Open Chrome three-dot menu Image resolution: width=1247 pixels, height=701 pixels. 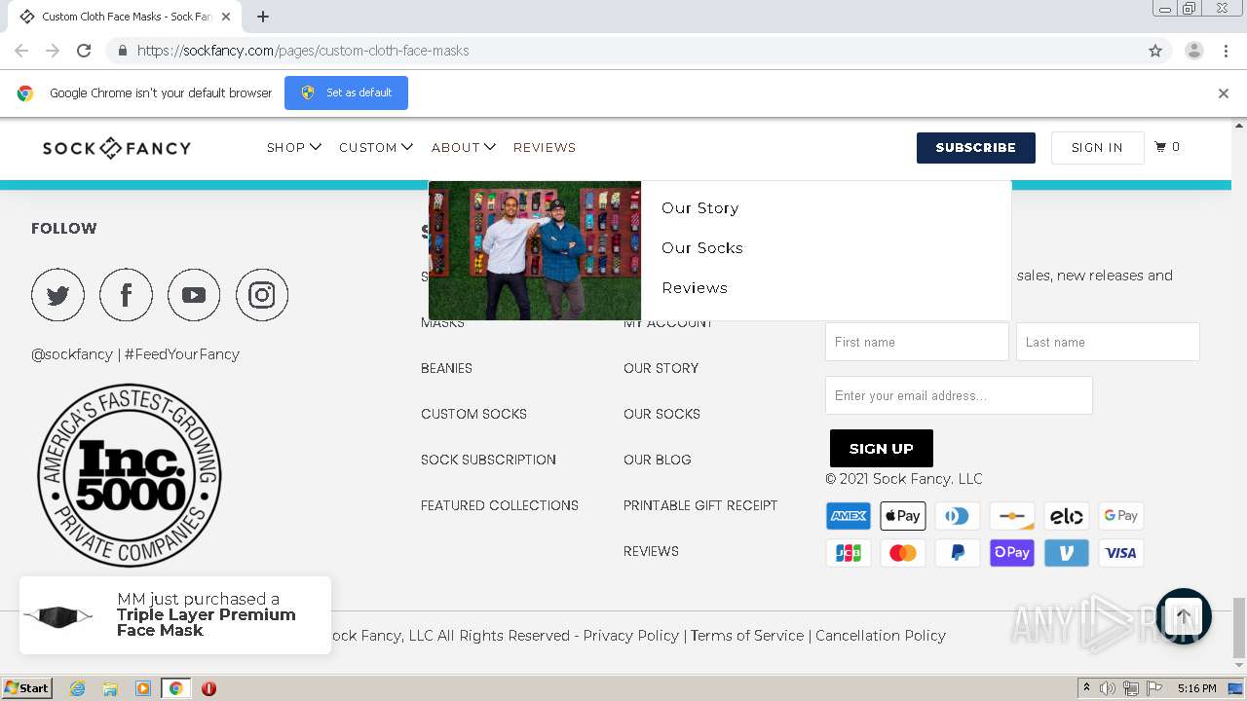1226,51
